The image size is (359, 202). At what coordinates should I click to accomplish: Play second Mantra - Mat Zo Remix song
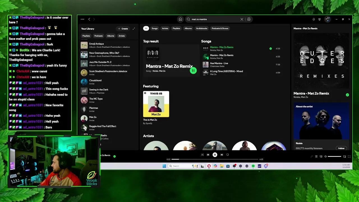pos(241,57)
